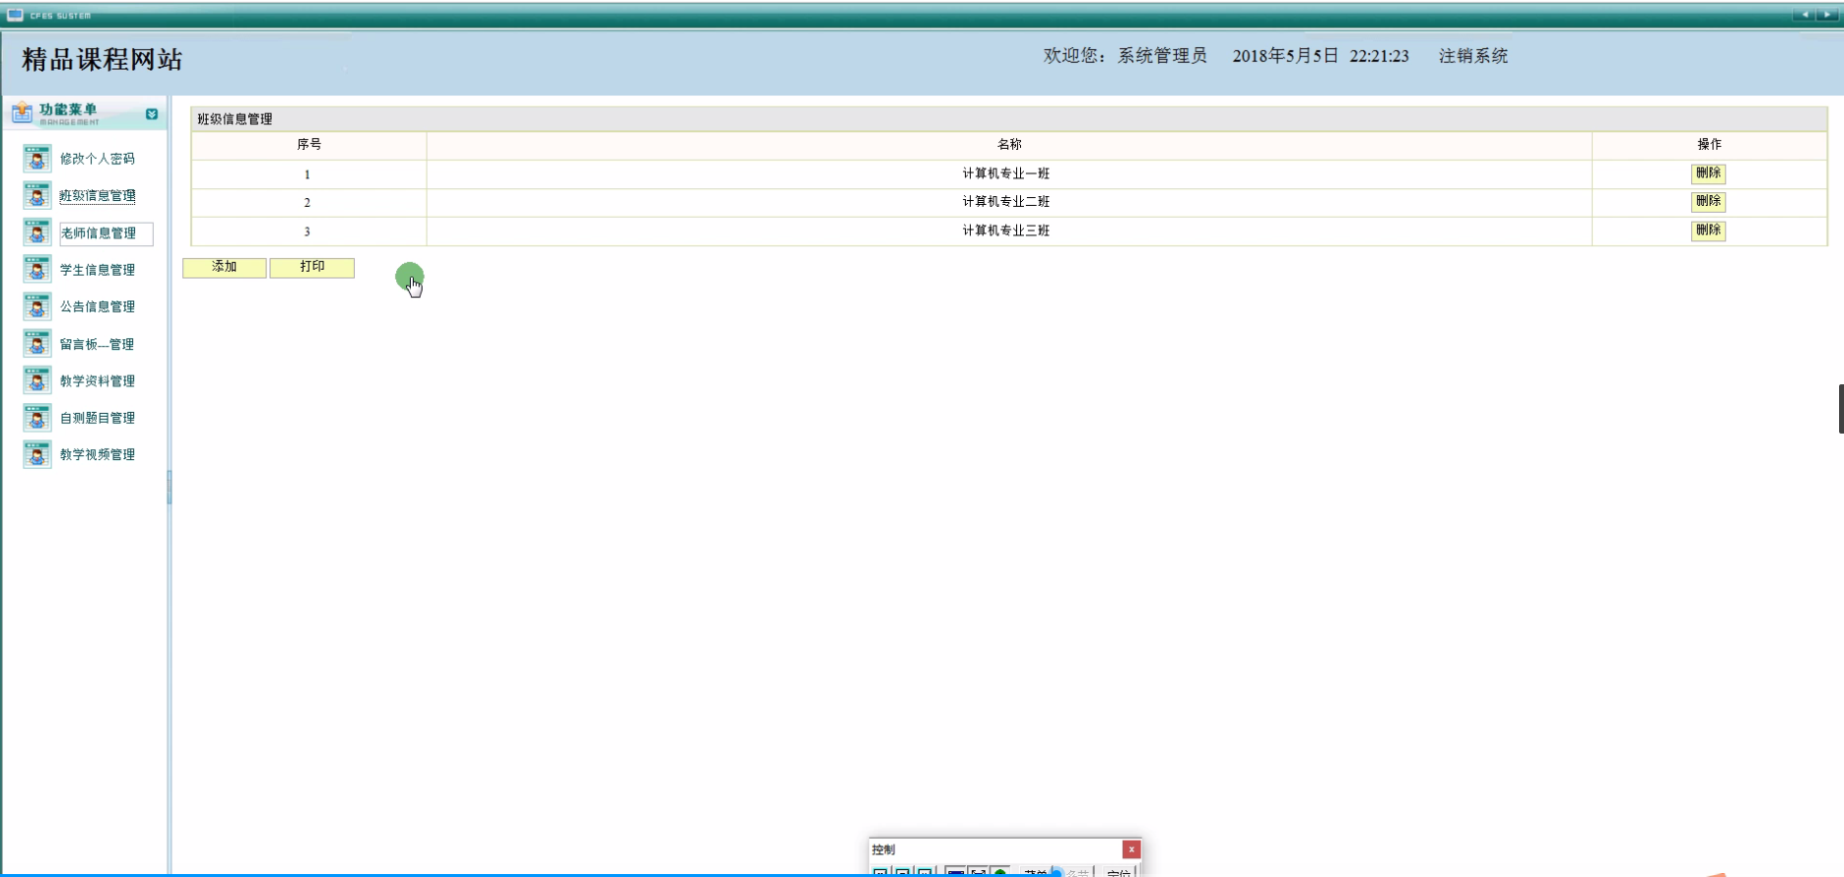The width and height of the screenshot is (1844, 877).
Task: Click the 精品课程网站 site title
Action: (x=102, y=59)
